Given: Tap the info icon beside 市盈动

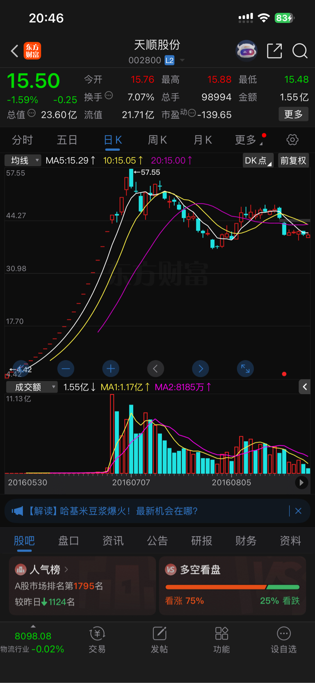Looking at the screenshot, I should tap(192, 113).
